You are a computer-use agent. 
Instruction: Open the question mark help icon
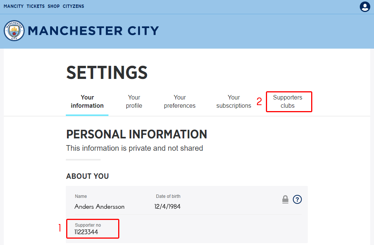tap(297, 199)
